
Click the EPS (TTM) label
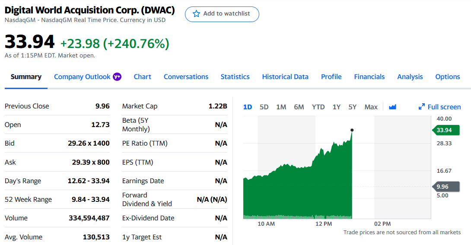tap(137, 162)
